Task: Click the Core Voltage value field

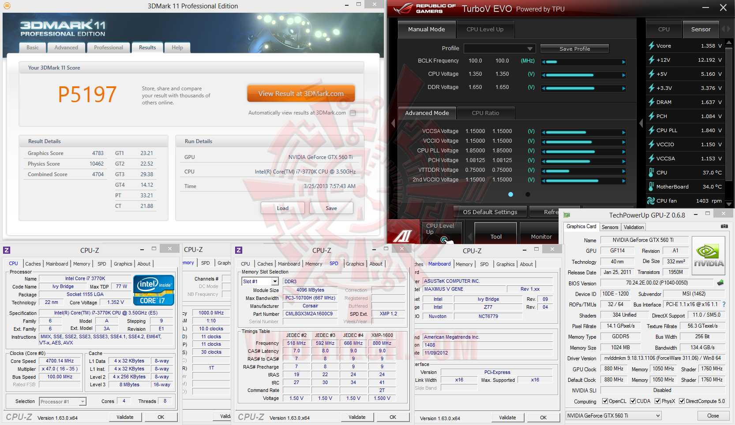Action: (x=116, y=302)
